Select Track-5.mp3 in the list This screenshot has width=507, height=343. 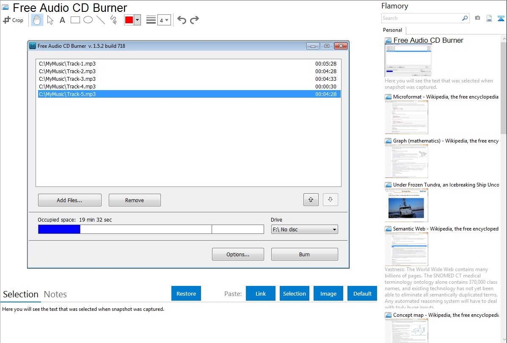pyautogui.click(x=189, y=94)
